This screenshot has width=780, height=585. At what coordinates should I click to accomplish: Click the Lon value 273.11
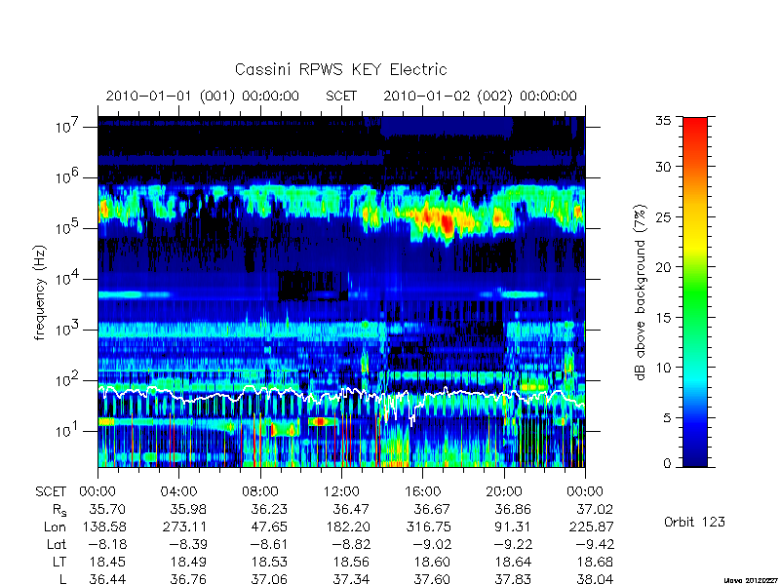click(x=184, y=526)
